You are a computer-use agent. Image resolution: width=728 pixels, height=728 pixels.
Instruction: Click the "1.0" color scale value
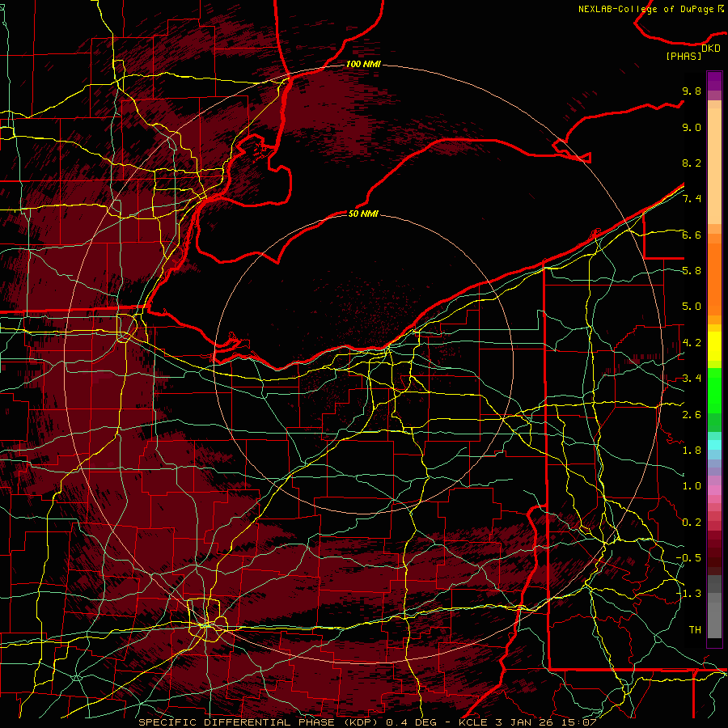pos(692,486)
